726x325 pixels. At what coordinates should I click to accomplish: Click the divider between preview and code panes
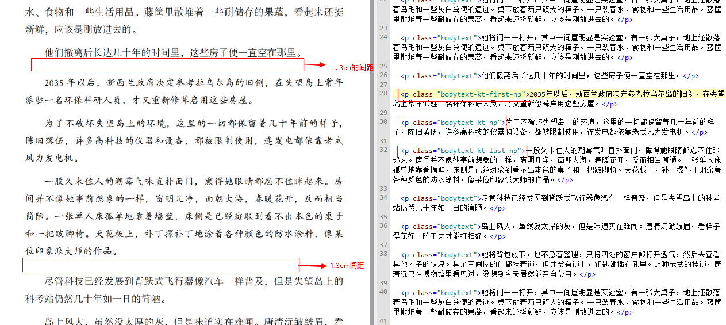click(x=372, y=162)
